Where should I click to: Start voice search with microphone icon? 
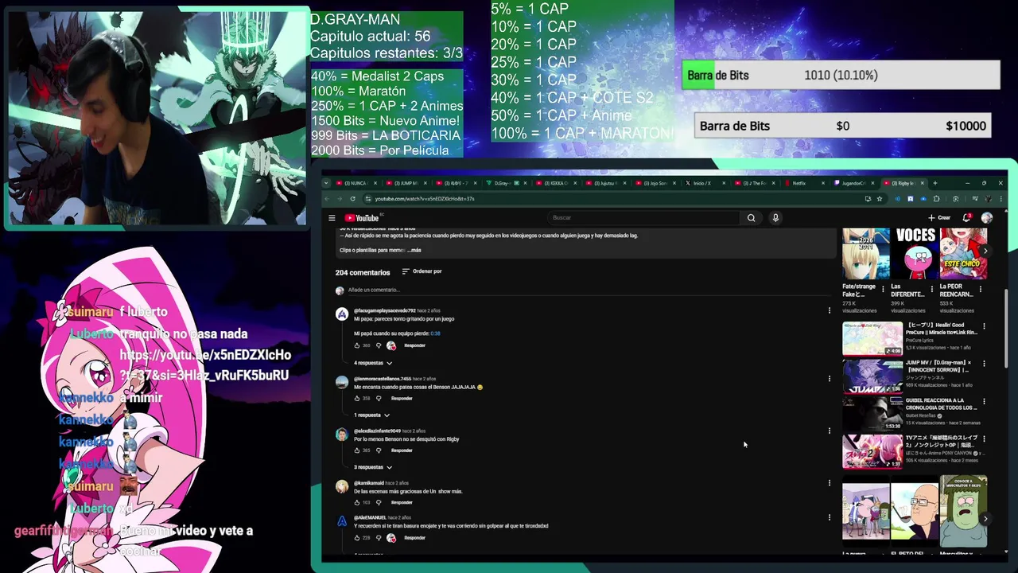(775, 217)
